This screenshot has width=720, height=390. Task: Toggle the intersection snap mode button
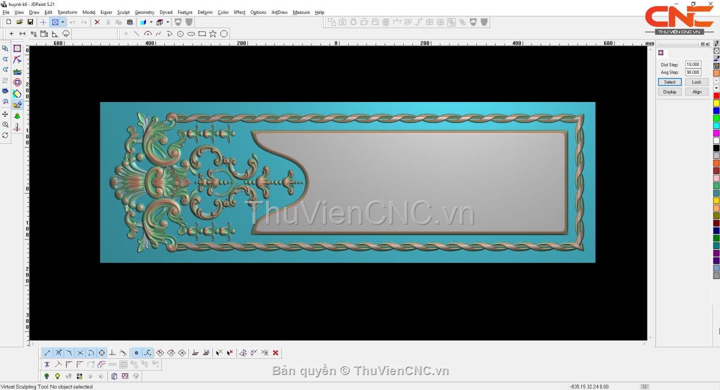tap(80, 353)
